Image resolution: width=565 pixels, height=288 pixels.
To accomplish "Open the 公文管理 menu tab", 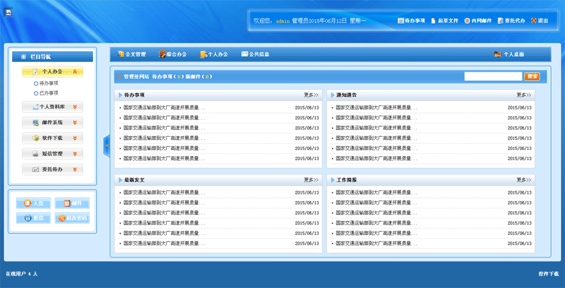I will (132, 54).
